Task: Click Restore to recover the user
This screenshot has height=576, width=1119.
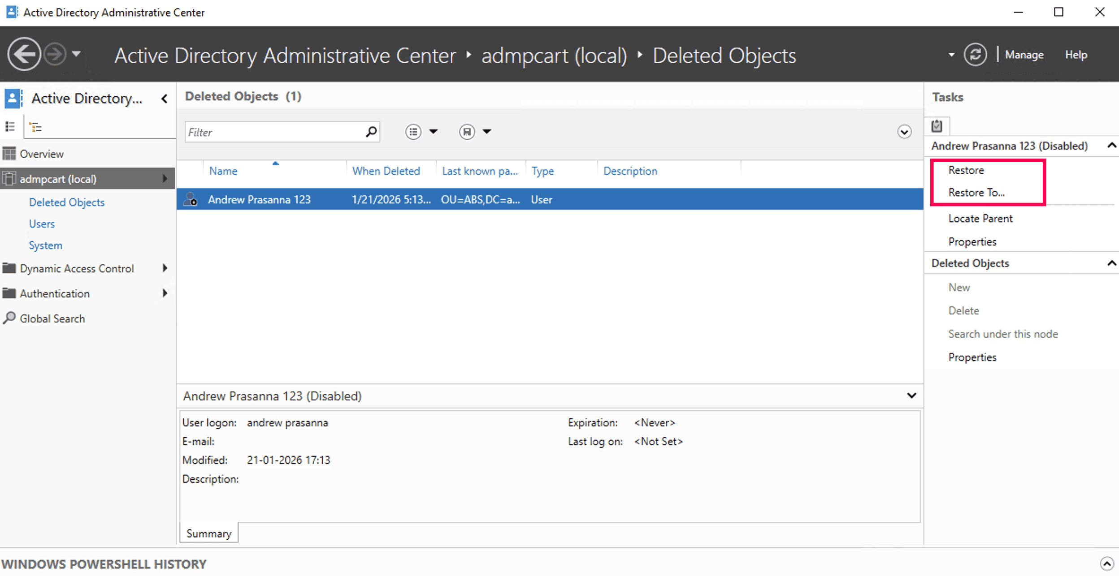Action: [966, 170]
